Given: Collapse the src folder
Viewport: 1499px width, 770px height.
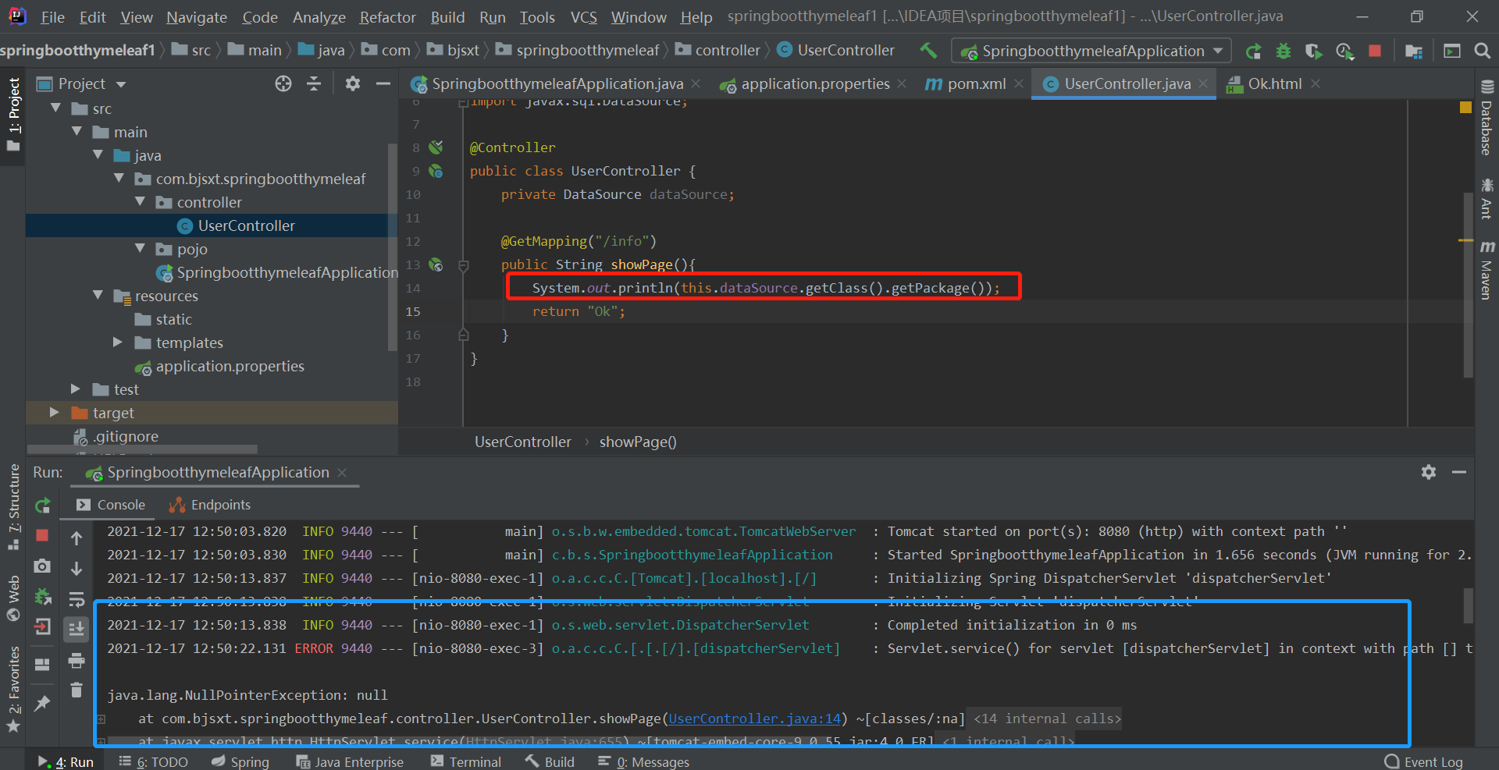Looking at the screenshot, I should [x=55, y=108].
